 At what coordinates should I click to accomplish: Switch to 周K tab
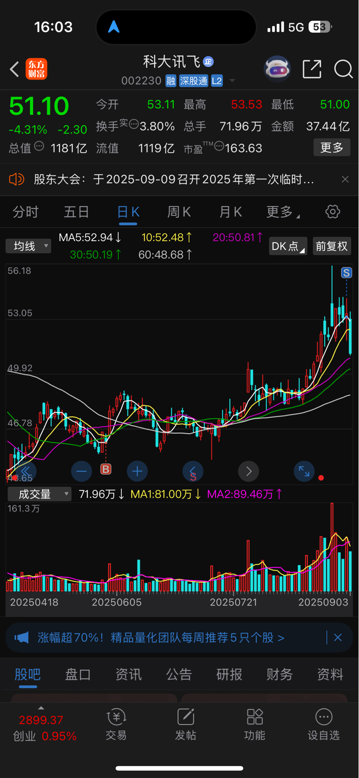click(x=179, y=212)
